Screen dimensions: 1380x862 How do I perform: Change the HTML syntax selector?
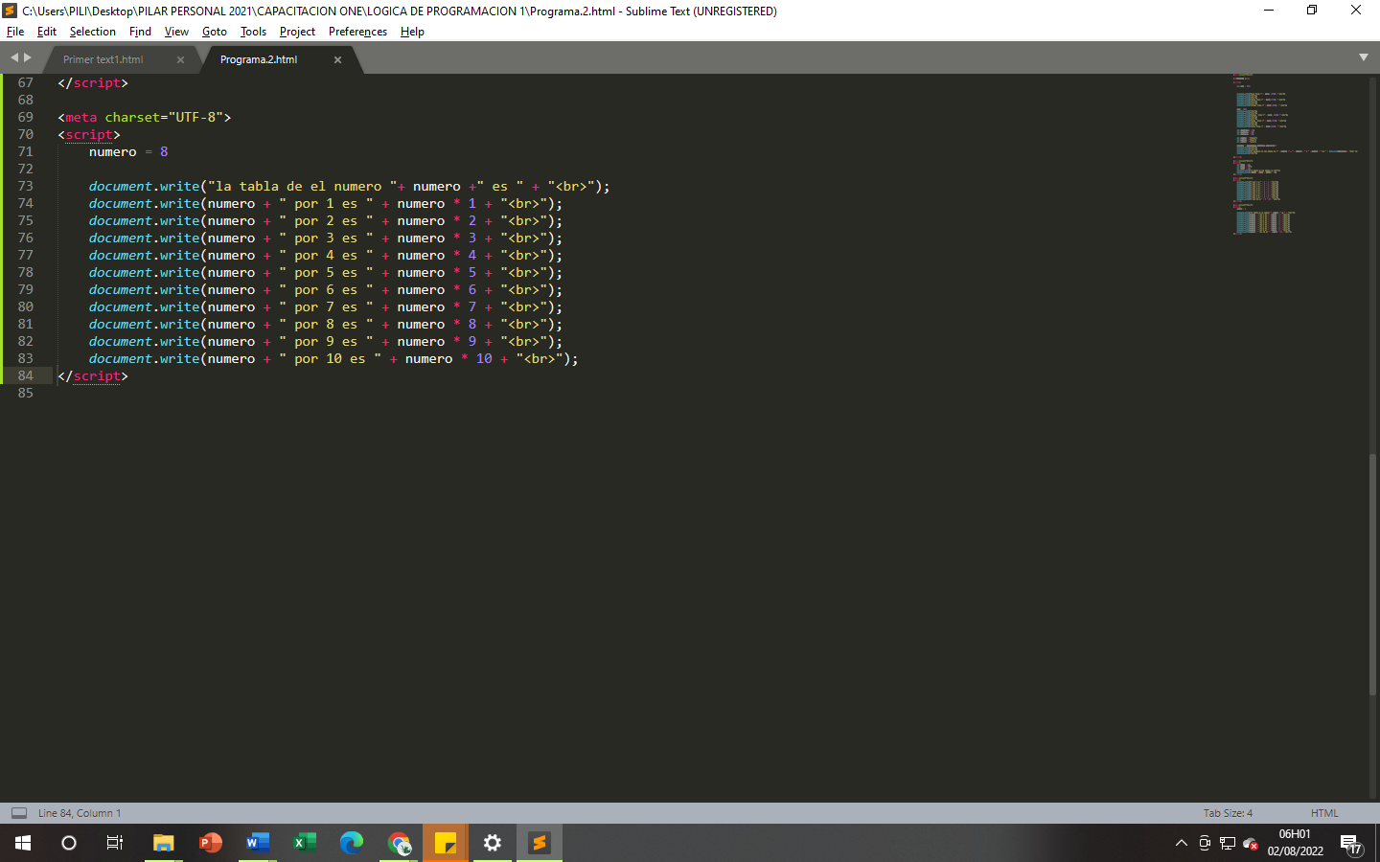pyautogui.click(x=1324, y=813)
